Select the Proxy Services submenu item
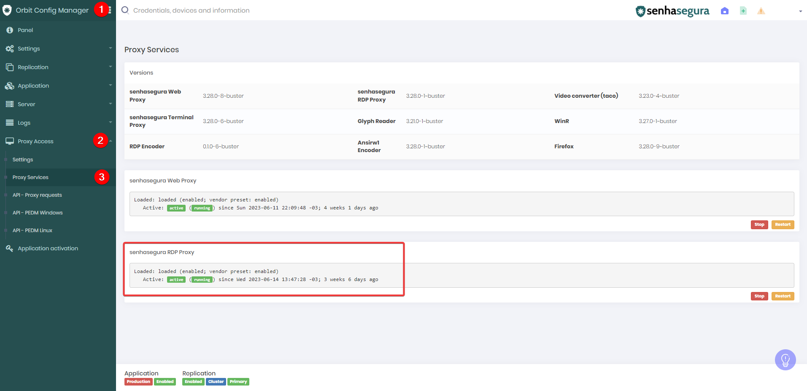The image size is (807, 391). 30,177
